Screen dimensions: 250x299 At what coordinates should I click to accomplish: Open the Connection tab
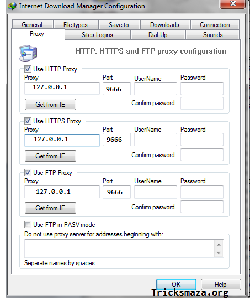tap(215, 24)
